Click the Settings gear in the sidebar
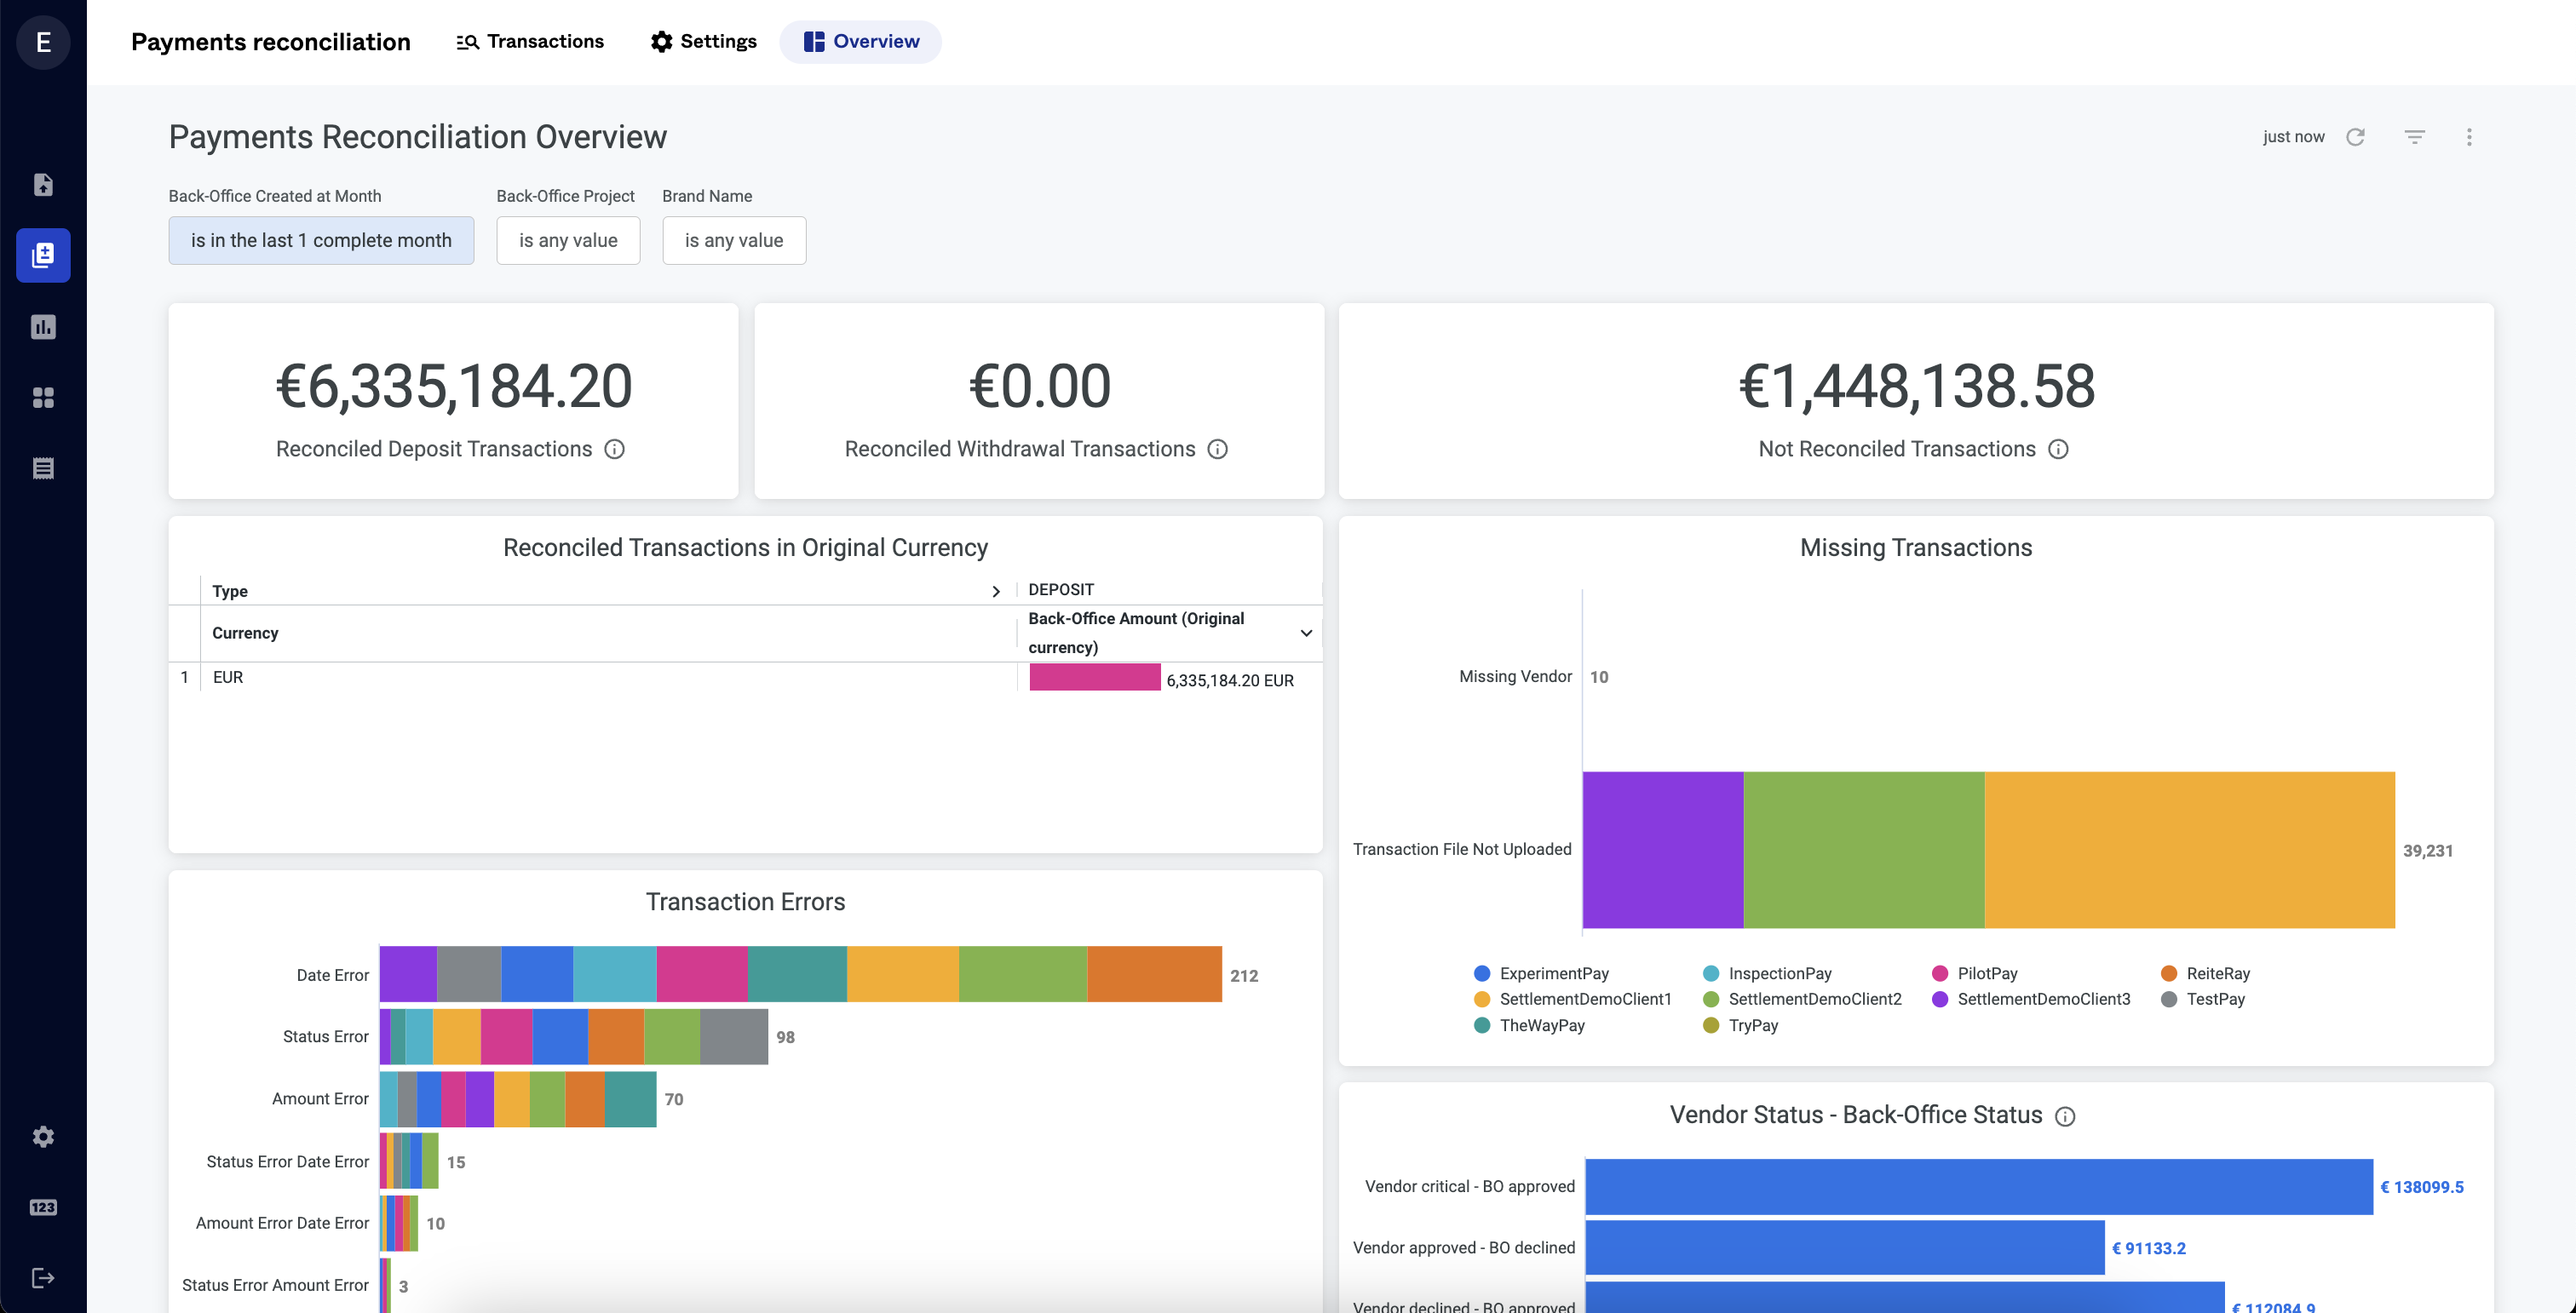This screenshot has width=2576, height=1313. point(43,1136)
